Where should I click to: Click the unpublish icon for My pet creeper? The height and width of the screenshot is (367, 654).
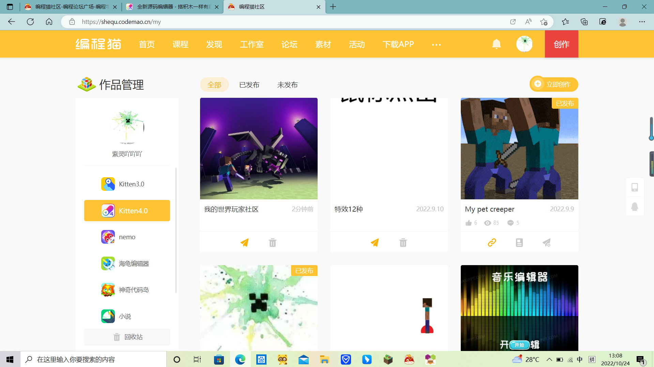point(547,243)
